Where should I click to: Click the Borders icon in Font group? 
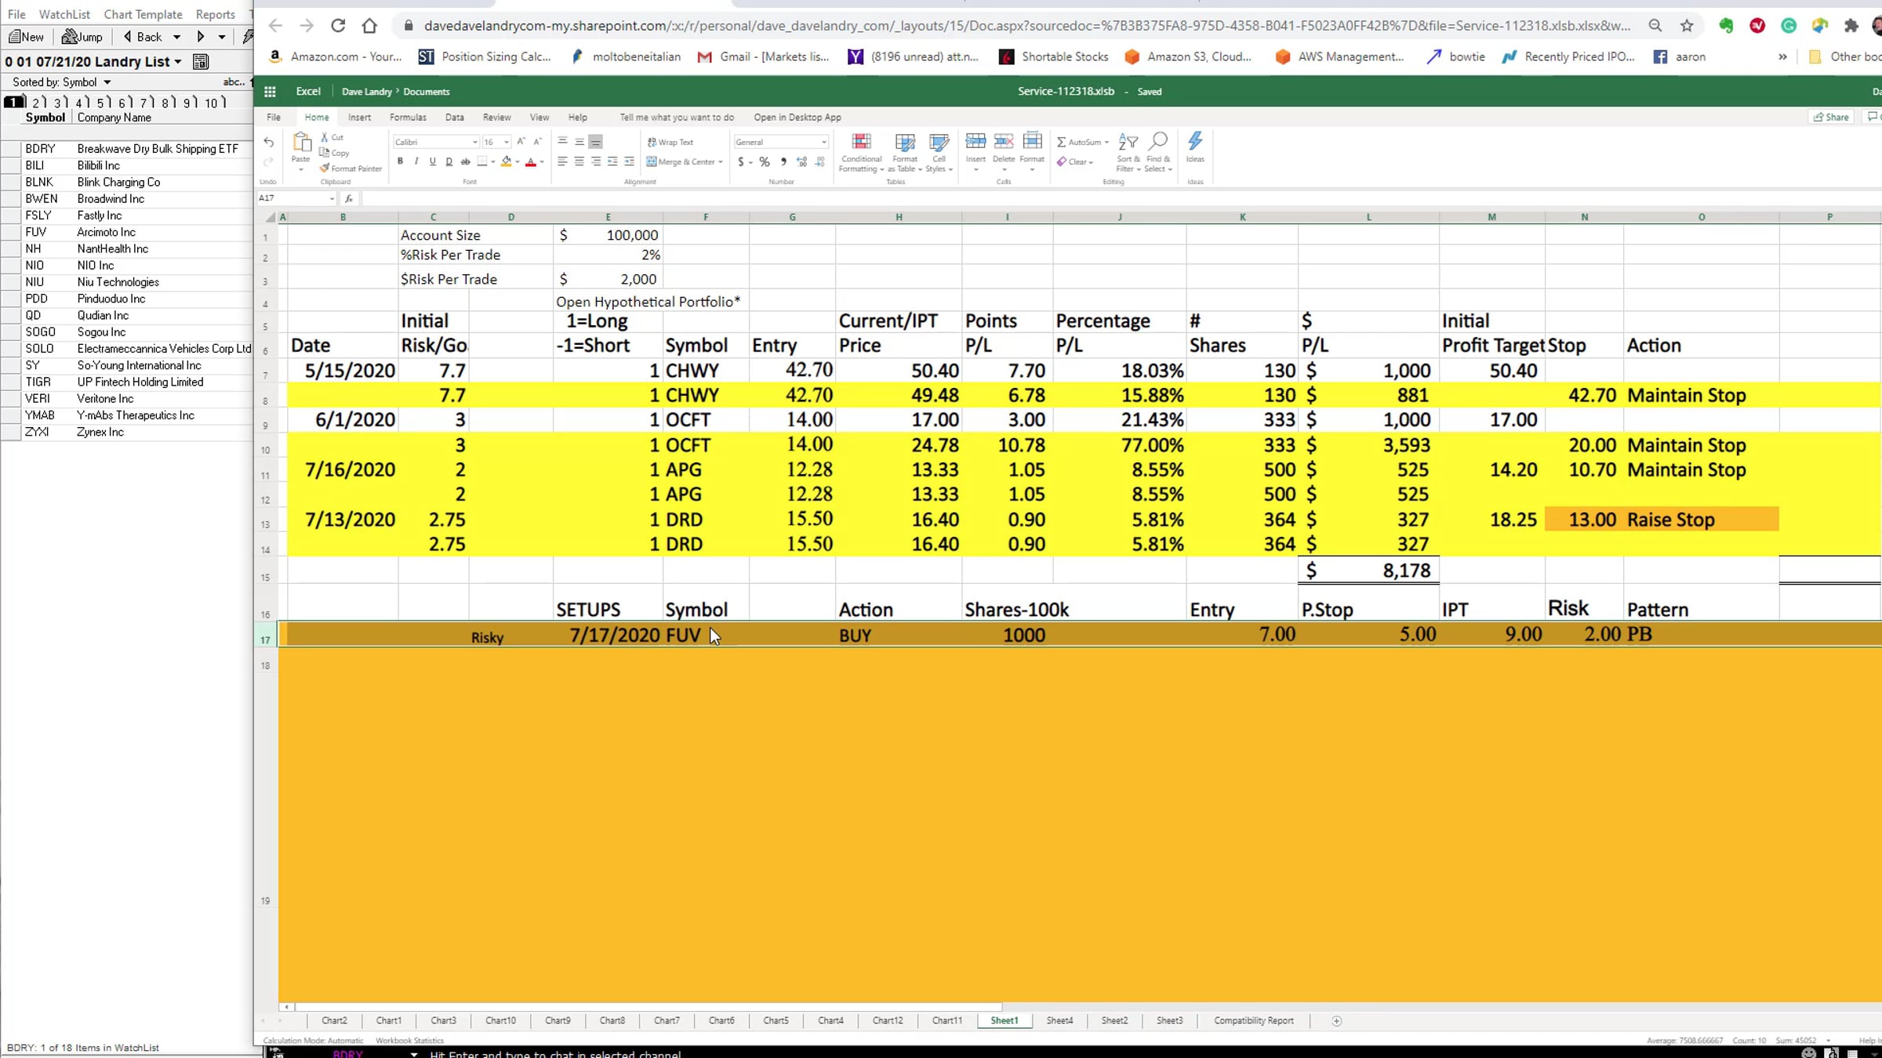(x=482, y=161)
